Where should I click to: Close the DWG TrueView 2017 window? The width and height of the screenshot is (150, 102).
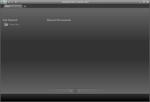(x=147, y=2)
